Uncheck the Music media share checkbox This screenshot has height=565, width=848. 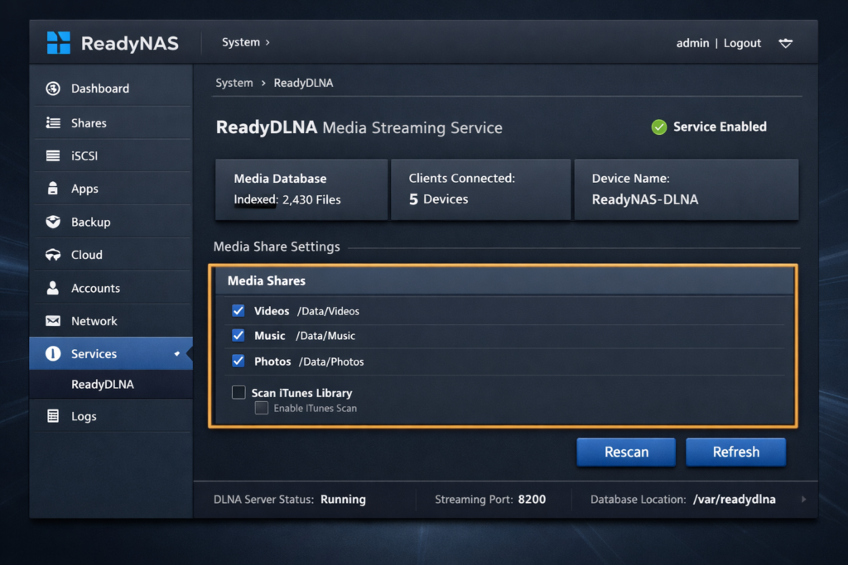point(238,336)
